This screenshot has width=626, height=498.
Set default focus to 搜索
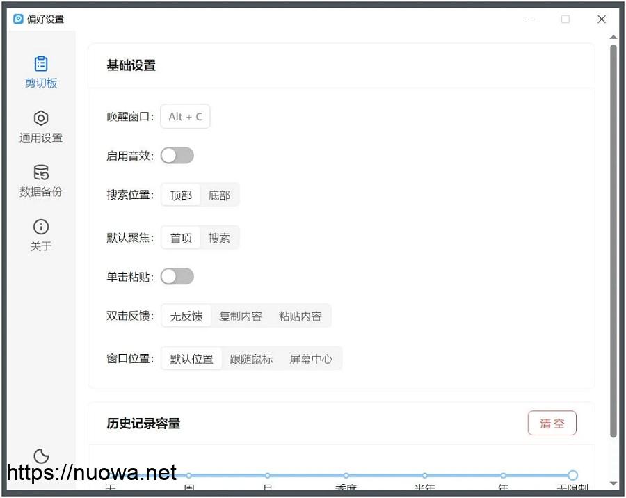(x=219, y=238)
